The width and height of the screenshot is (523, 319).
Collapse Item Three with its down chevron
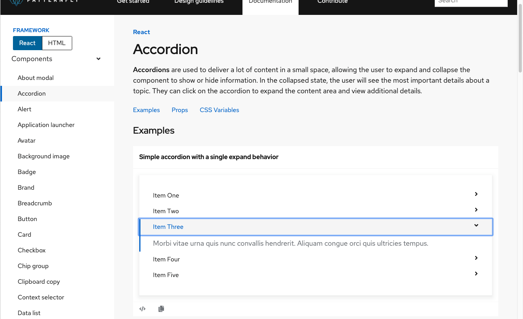(x=476, y=225)
